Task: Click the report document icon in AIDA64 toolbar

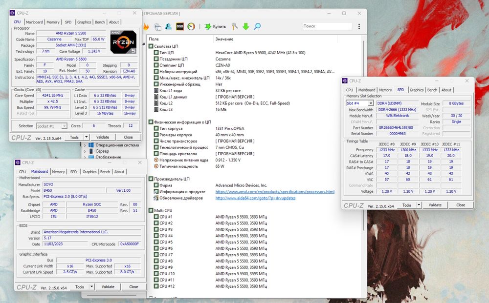Action: [157, 26]
